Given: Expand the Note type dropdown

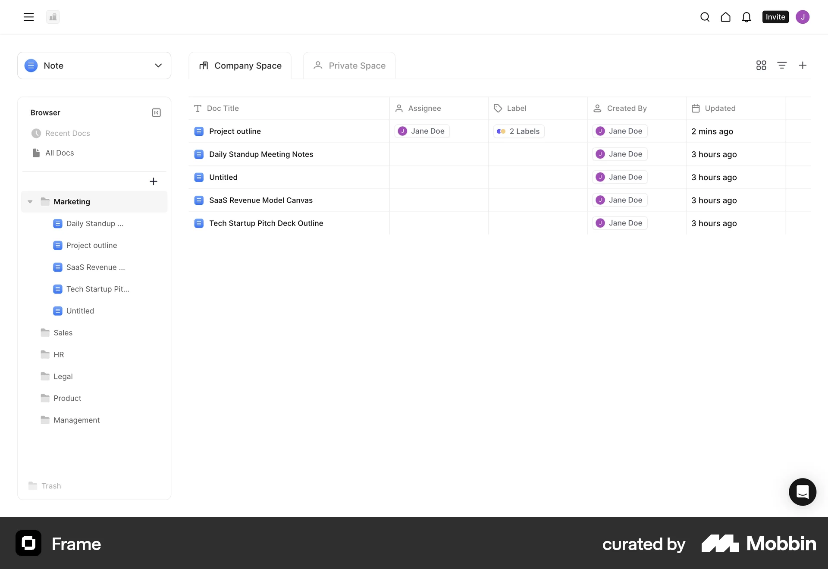Looking at the screenshot, I should (158, 66).
